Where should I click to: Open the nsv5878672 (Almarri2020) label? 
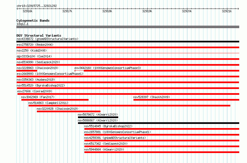pyautogui.click(x=98, y=114)
